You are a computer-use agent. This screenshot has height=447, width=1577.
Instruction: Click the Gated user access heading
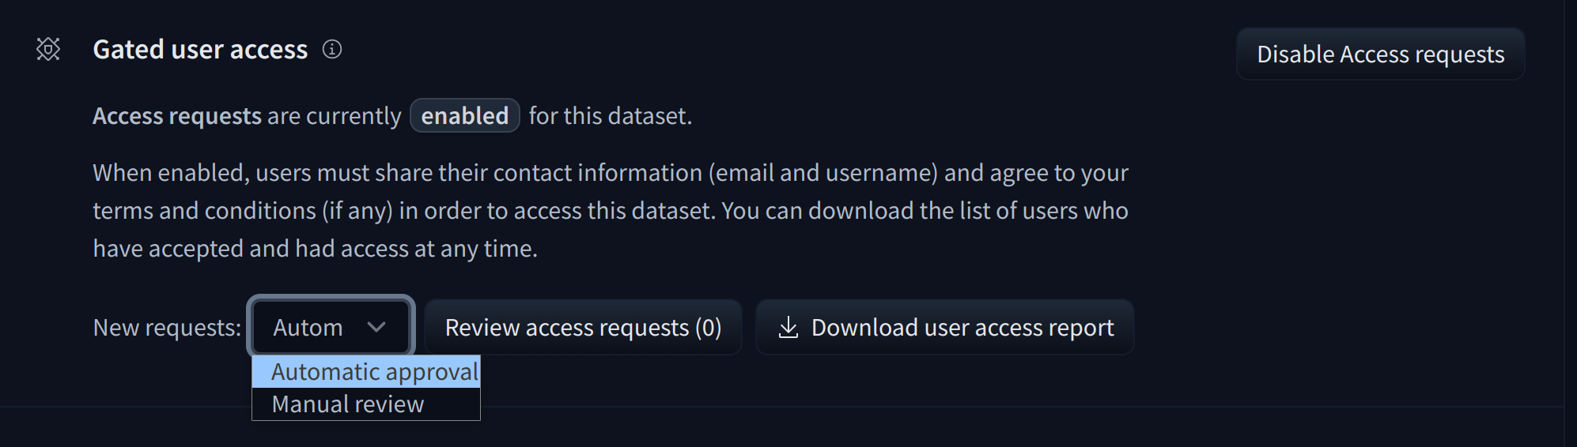click(x=200, y=49)
